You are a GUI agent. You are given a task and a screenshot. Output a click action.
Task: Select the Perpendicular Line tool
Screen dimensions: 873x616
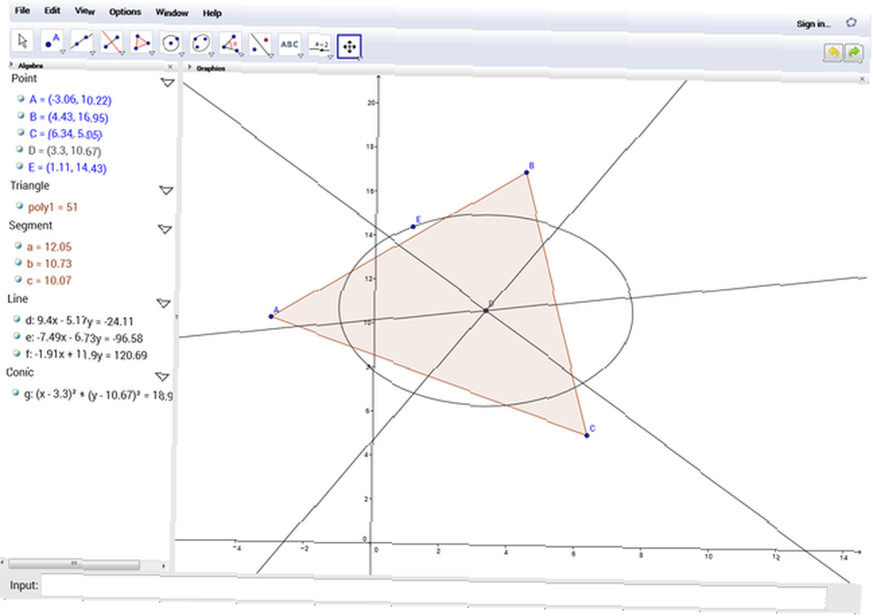point(112,42)
